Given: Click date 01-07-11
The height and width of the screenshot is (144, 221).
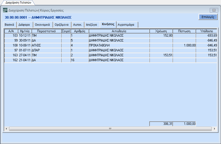Looking at the screenshot, I should pos(25,50).
